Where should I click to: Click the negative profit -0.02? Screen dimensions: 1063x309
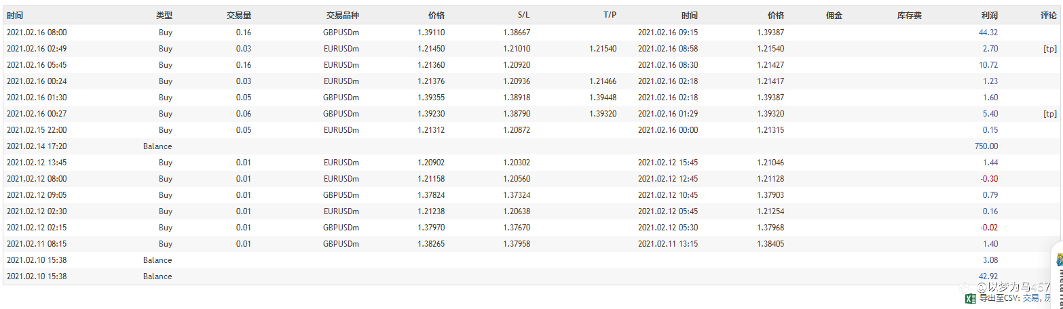click(988, 228)
